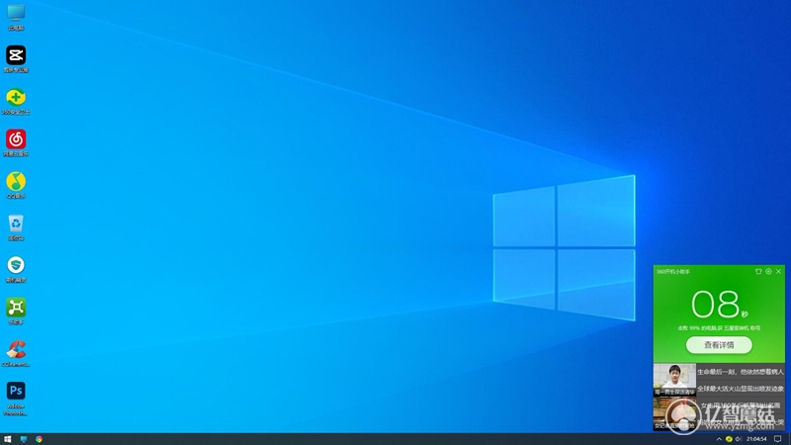
Task: Click the 击败 99% 的电脑 boot ranking text
Action: (719, 328)
